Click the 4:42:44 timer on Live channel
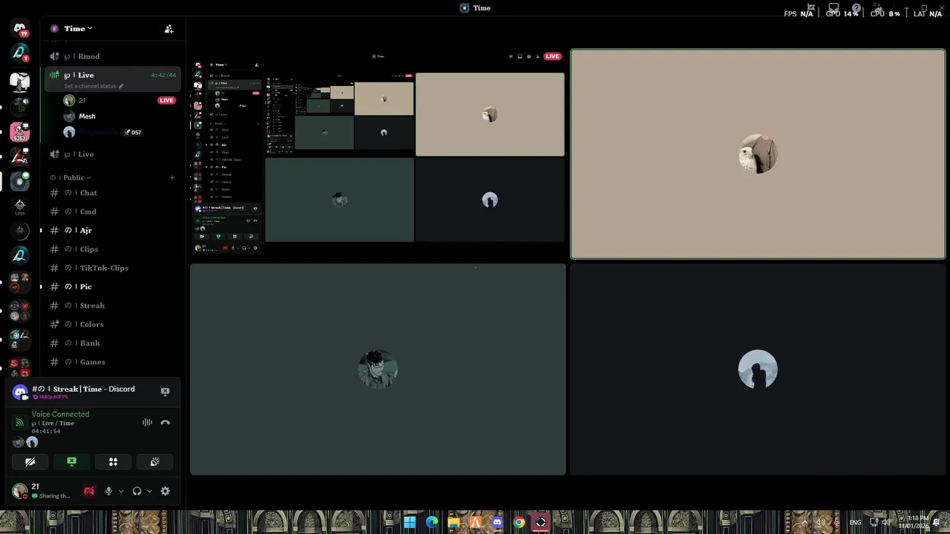 (x=163, y=75)
